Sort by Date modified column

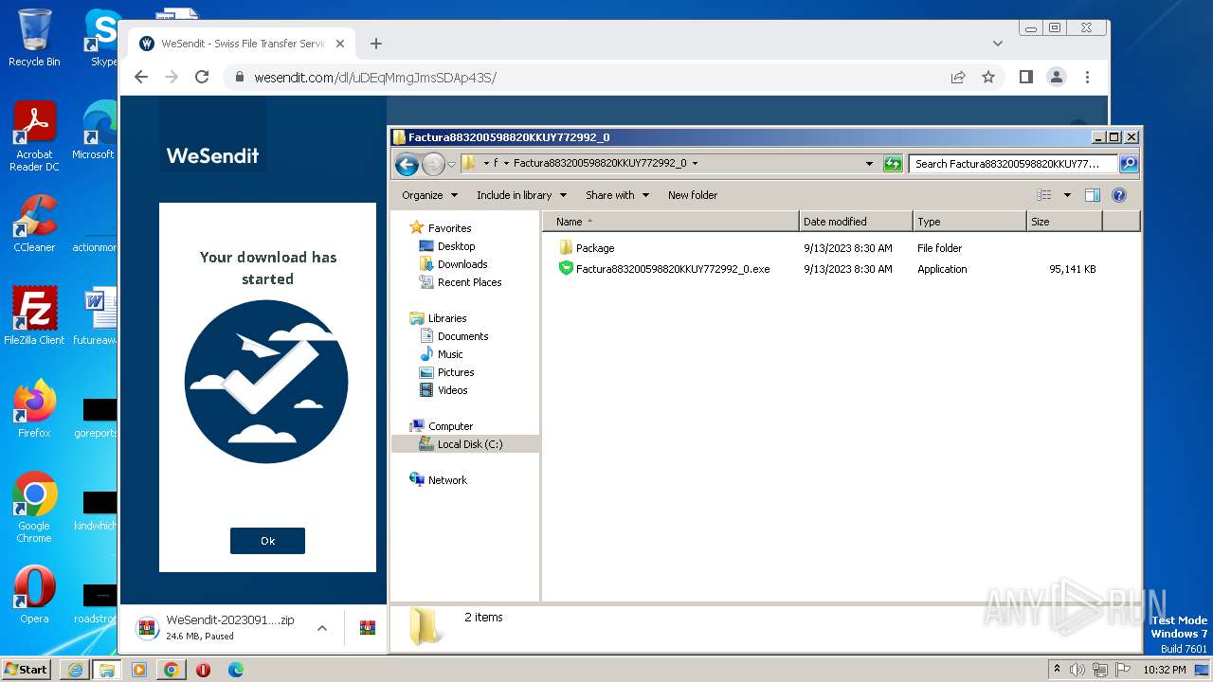[x=856, y=222]
